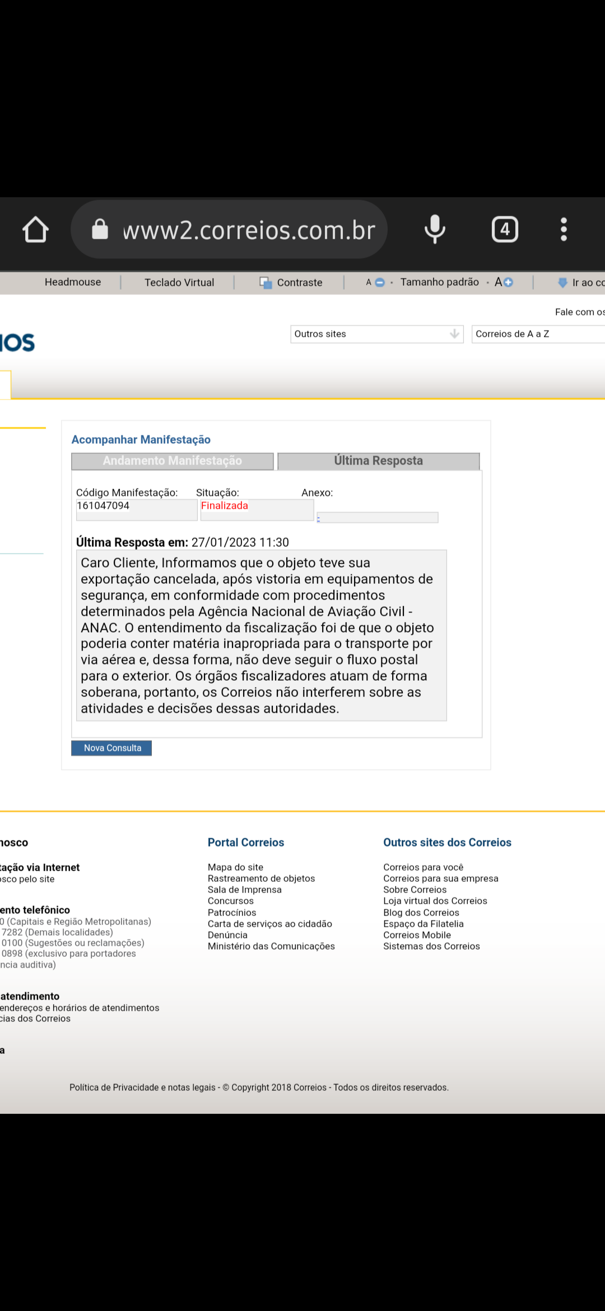Click the Código Manifestação field 161047094
Screen dimensions: 605x1311
137,510
